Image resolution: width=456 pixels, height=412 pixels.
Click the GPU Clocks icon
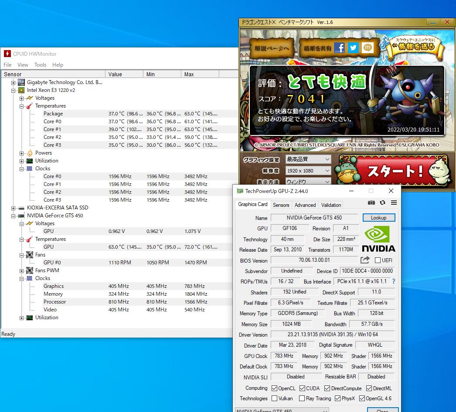[30, 278]
